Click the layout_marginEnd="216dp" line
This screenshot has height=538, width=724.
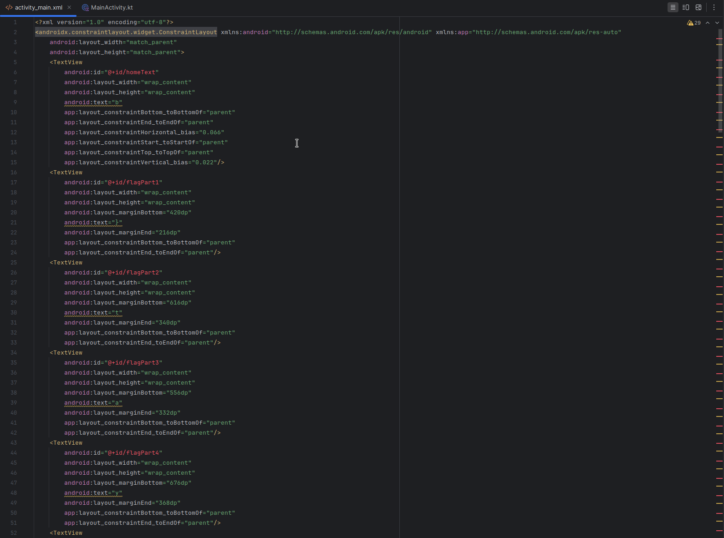coord(122,233)
